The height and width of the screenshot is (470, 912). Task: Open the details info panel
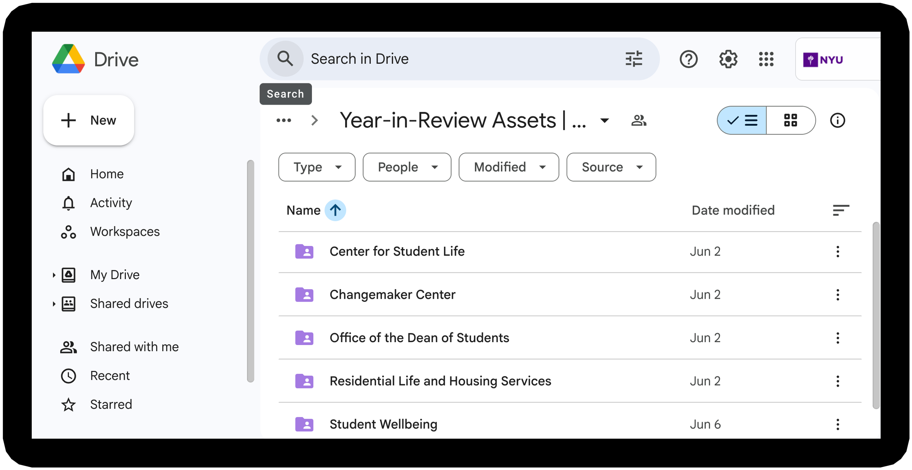[x=838, y=120]
